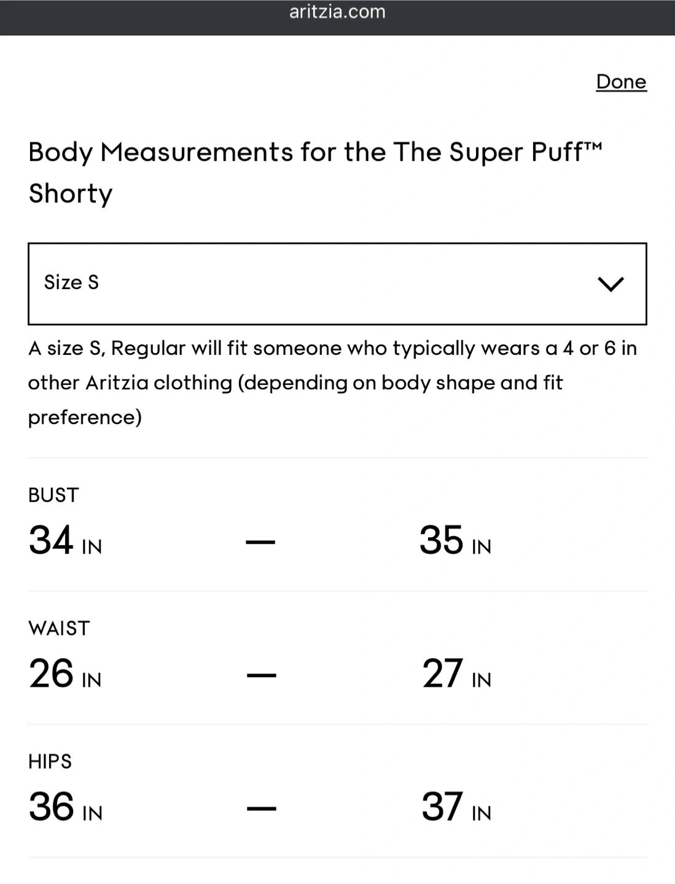Screen dimensions: 675x884
Task: Tap the 26 IN waist minimum
Action: tap(65, 675)
